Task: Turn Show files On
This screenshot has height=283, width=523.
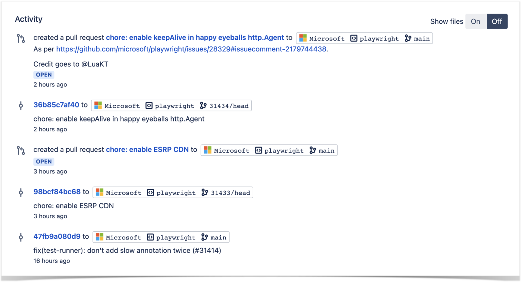Action: 476,21
